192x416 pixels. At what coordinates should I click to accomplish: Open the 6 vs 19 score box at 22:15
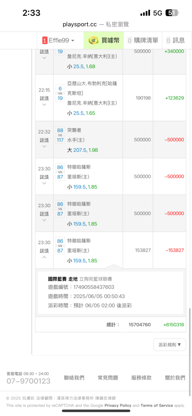(x=60, y=93)
